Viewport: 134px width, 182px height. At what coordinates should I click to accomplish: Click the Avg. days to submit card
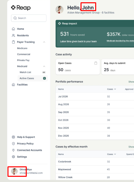click(x=118, y=67)
